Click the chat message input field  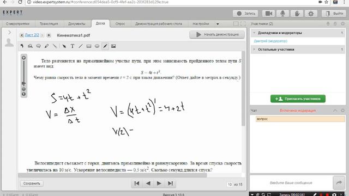pyautogui.click(x=291, y=183)
